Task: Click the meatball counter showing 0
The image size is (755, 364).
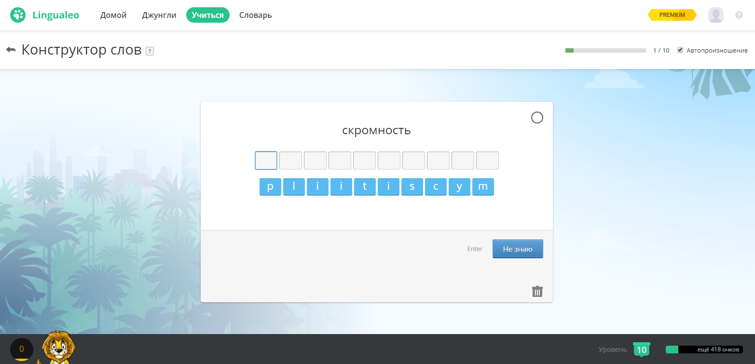Action: point(22,349)
